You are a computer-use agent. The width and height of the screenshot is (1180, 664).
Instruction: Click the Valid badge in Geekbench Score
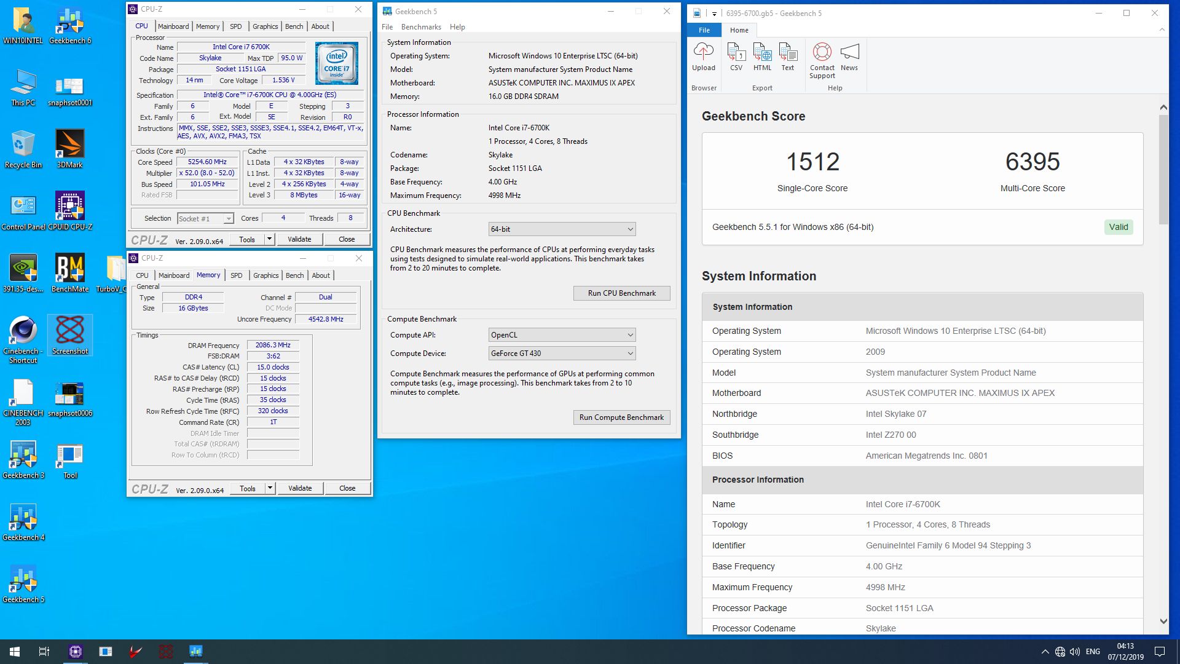click(x=1119, y=227)
